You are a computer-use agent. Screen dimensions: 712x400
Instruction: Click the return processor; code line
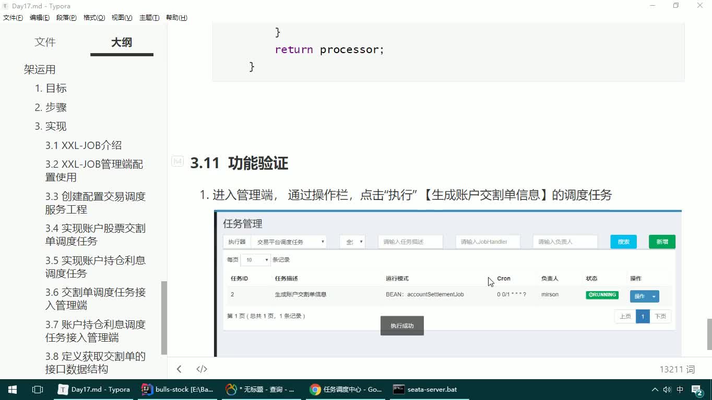pyautogui.click(x=329, y=49)
